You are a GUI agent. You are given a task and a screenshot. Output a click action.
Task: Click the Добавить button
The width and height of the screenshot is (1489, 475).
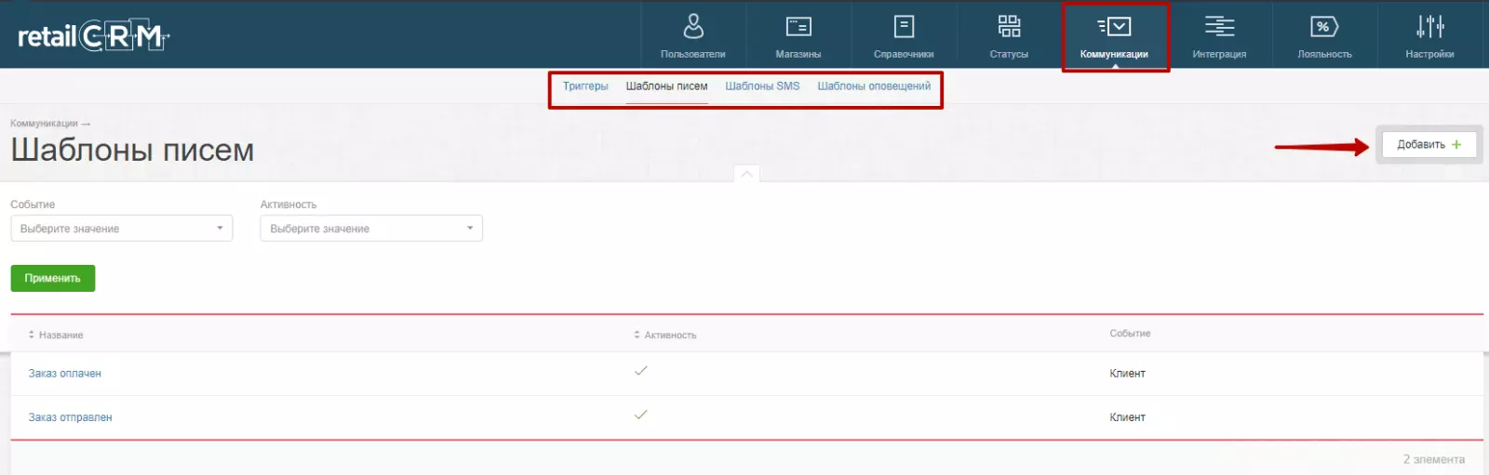pos(1429,145)
